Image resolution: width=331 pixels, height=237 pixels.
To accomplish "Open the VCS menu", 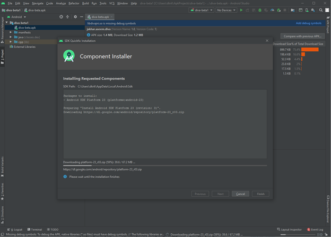I will tap(112, 3).
